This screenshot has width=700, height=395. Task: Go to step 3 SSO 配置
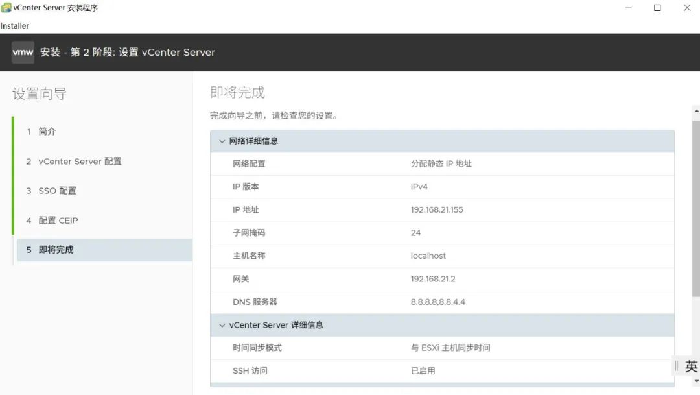click(51, 191)
